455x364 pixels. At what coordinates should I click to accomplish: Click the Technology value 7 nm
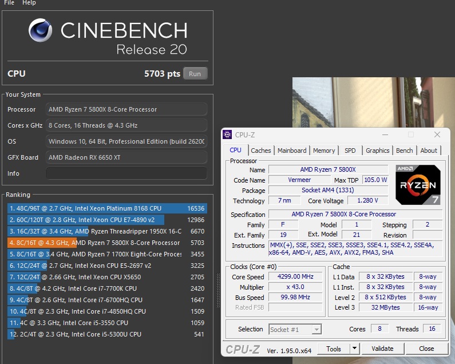coord(284,200)
